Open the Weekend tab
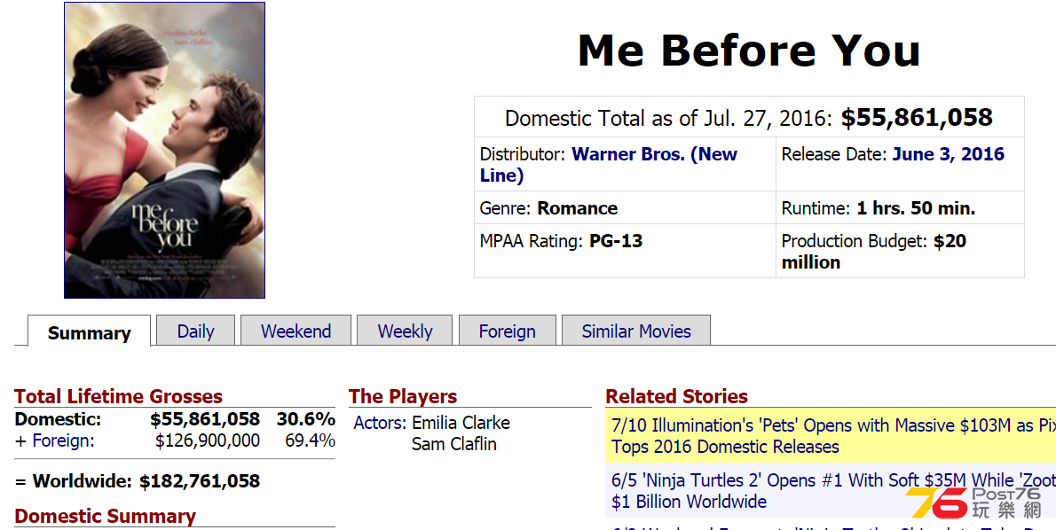The width and height of the screenshot is (1056, 530). [296, 331]
